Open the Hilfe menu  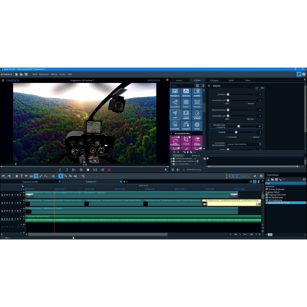point(70,74)
